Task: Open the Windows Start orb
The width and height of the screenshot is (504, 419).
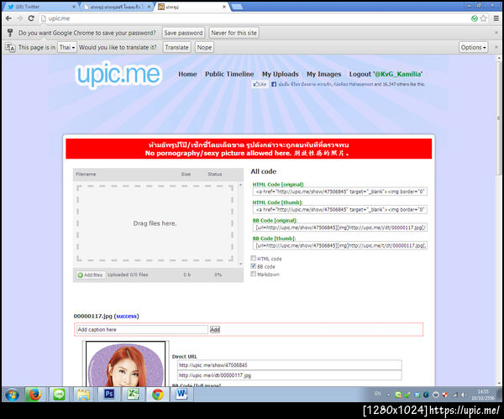Action: [x=13, y=395]
